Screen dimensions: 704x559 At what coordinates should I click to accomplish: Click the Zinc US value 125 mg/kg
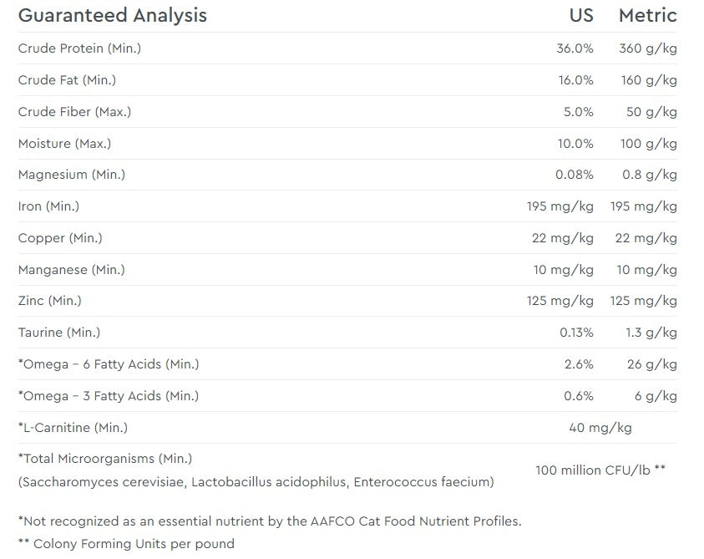560,301
